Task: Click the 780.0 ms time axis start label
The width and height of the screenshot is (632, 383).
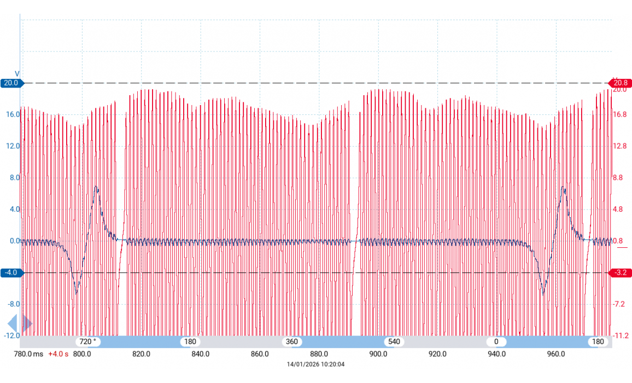Action: [30, 354]
